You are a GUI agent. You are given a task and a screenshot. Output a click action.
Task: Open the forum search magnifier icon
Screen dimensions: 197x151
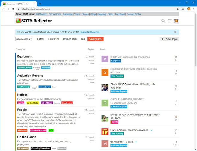coord(163,21)
